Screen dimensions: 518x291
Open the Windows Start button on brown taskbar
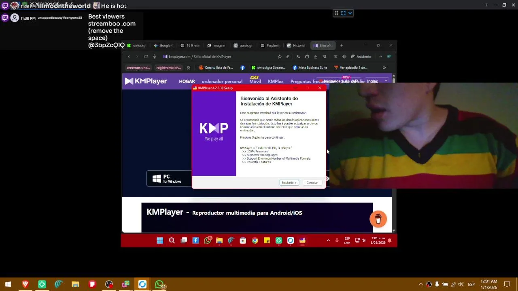pos(8,285)
